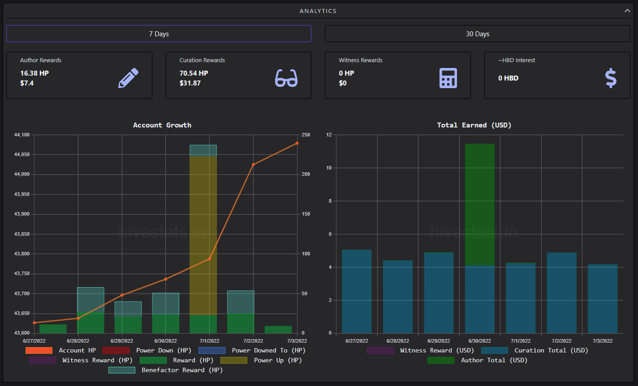Viewport: 638px width, 386px height.
Task: Toggle the Witness Reward (USD) legend item
Action: (x=421, y=350)
